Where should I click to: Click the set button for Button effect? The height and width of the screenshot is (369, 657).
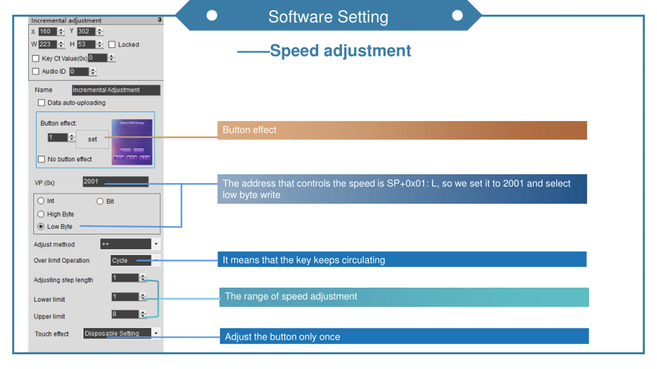(92, 139)
